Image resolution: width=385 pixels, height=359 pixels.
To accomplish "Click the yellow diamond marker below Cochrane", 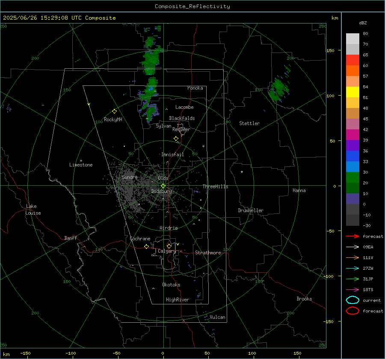I will pos(146,246).
